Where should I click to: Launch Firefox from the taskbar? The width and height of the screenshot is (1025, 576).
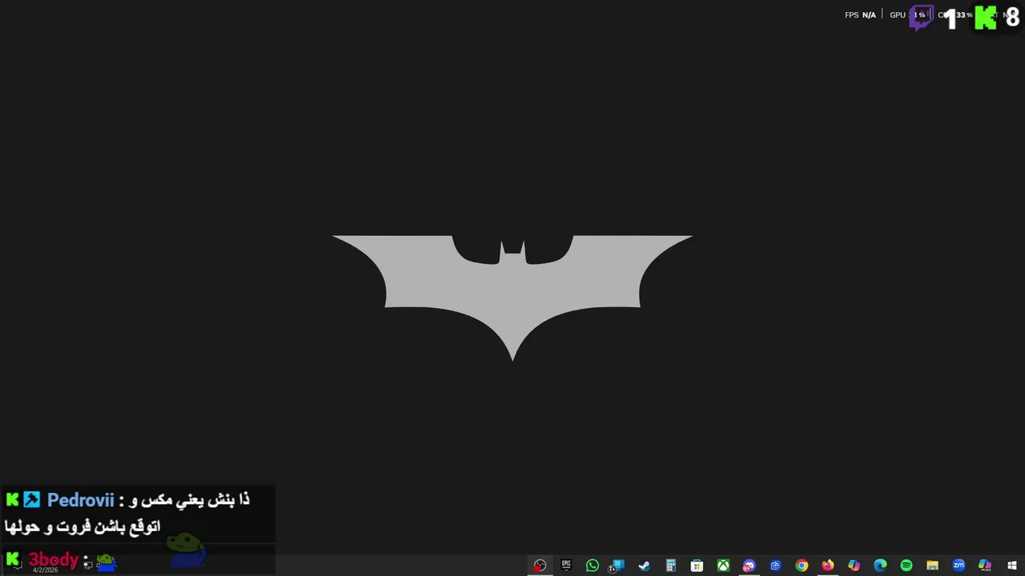[x=828, y=566]
